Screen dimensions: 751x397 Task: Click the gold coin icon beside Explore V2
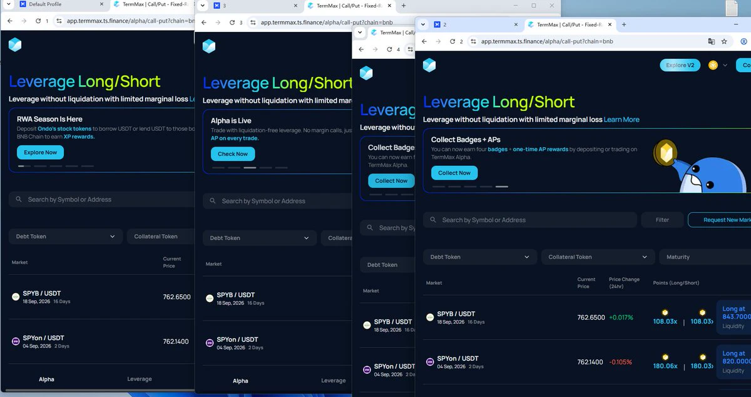(x=713, y=65)
